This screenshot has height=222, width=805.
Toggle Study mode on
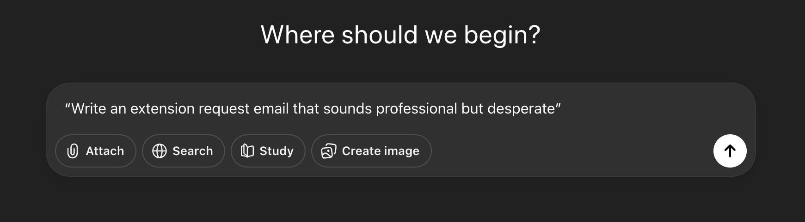pos(268,151)
